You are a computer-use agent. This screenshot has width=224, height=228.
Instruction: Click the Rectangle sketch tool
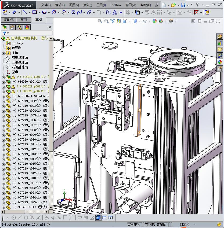(35, 12)
